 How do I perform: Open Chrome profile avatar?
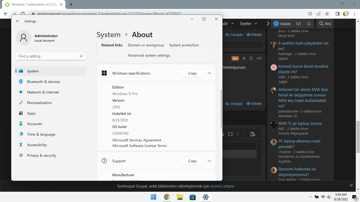point(346,14)
